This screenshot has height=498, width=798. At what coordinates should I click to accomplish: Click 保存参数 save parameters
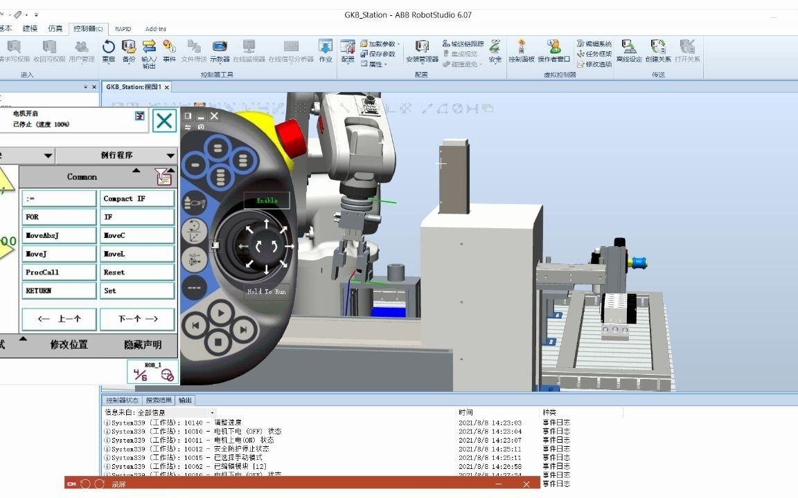378,54
